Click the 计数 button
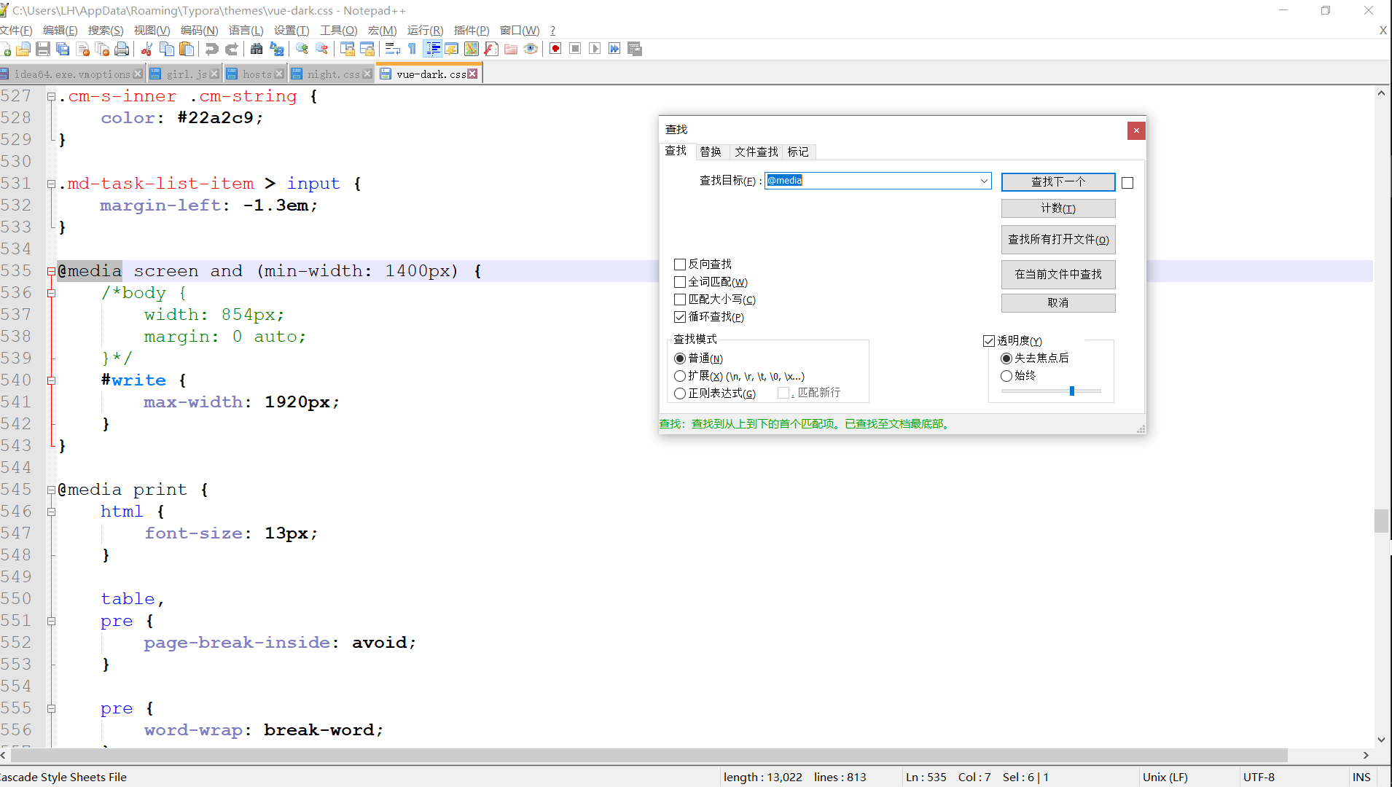This screenshot has height=787, width=1392. tap(1058, 208)
